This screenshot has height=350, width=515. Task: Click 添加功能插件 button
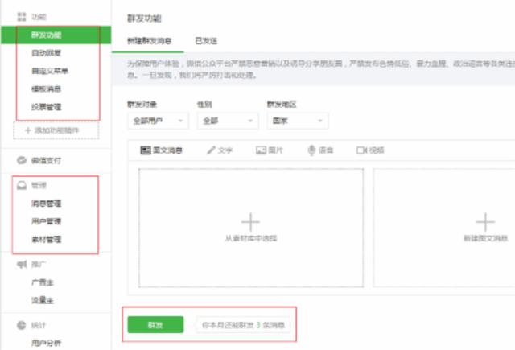point(56,130)
